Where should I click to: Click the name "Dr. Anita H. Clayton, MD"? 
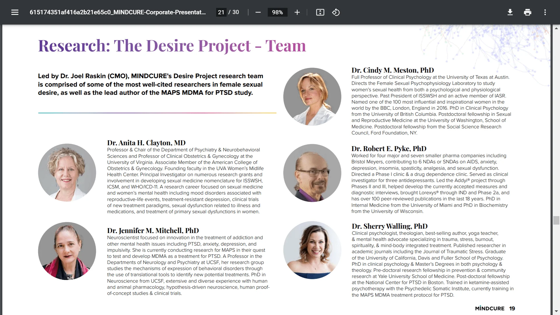coord(146,143)
